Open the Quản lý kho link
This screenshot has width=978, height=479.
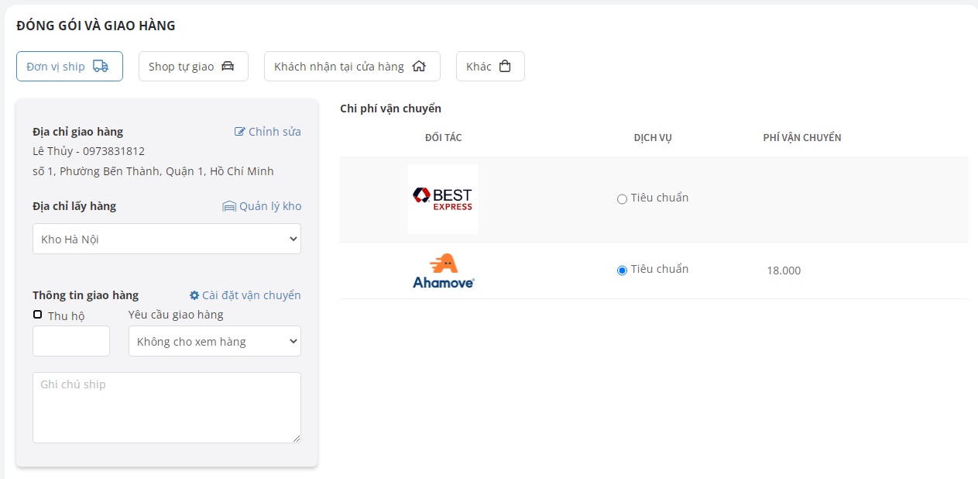pos(270,206)
